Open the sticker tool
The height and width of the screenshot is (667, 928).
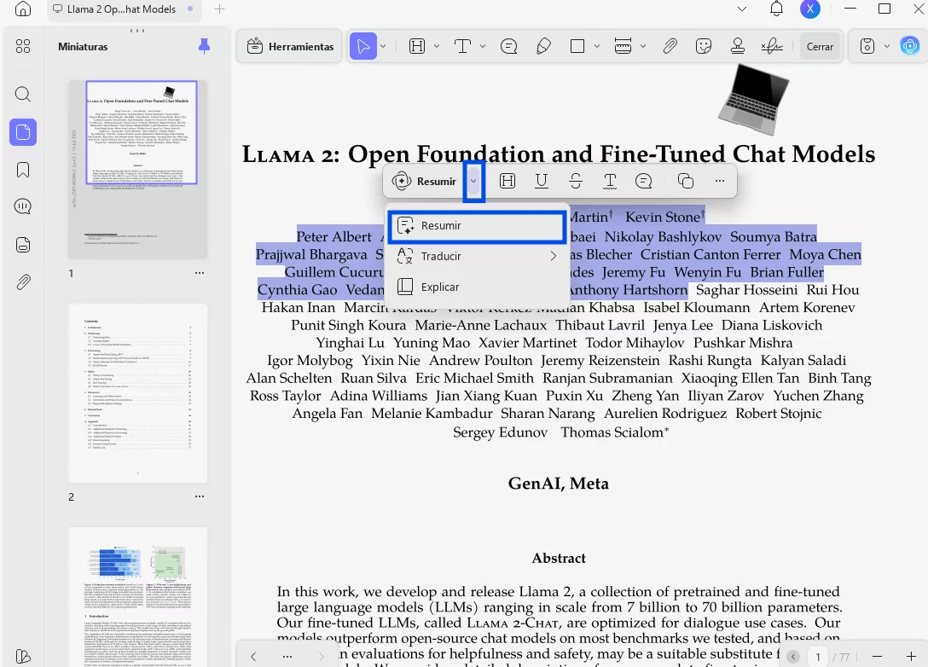704,46
